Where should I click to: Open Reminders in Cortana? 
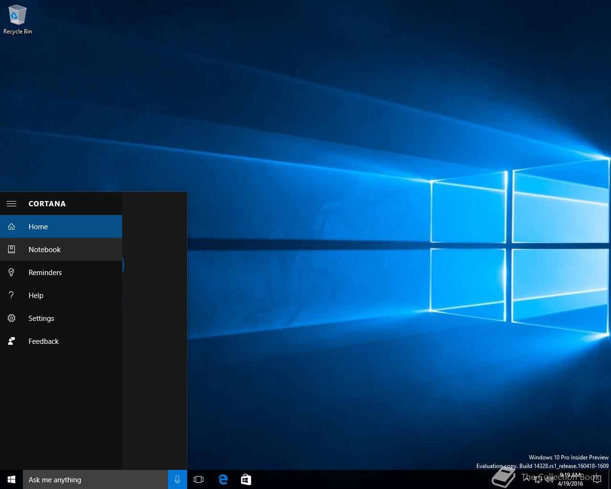[61, 272]
